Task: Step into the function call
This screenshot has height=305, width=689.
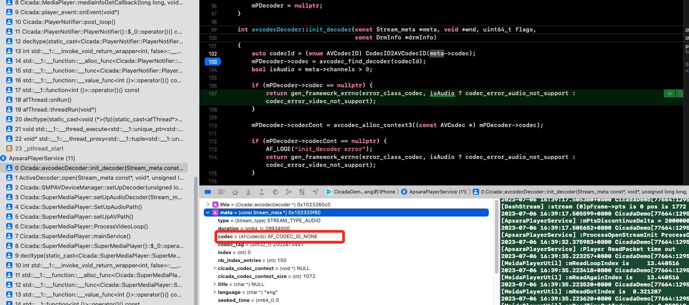Action: point(249,191)
